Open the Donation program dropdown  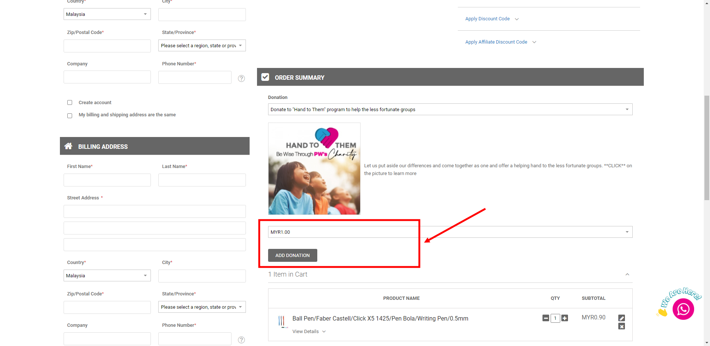coord(450,109)
